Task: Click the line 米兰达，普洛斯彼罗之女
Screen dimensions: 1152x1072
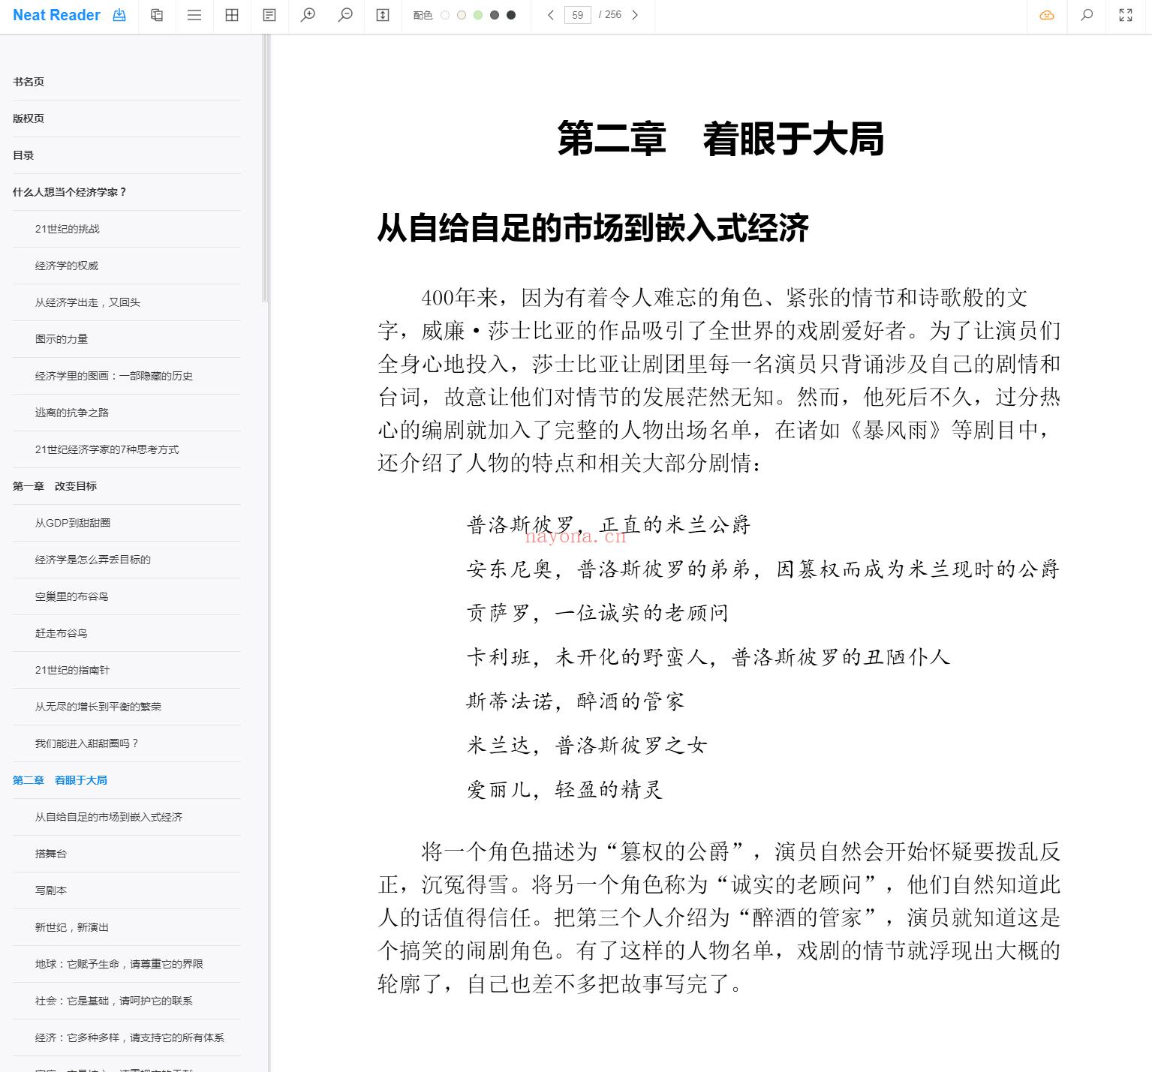Action: (587, 745)
